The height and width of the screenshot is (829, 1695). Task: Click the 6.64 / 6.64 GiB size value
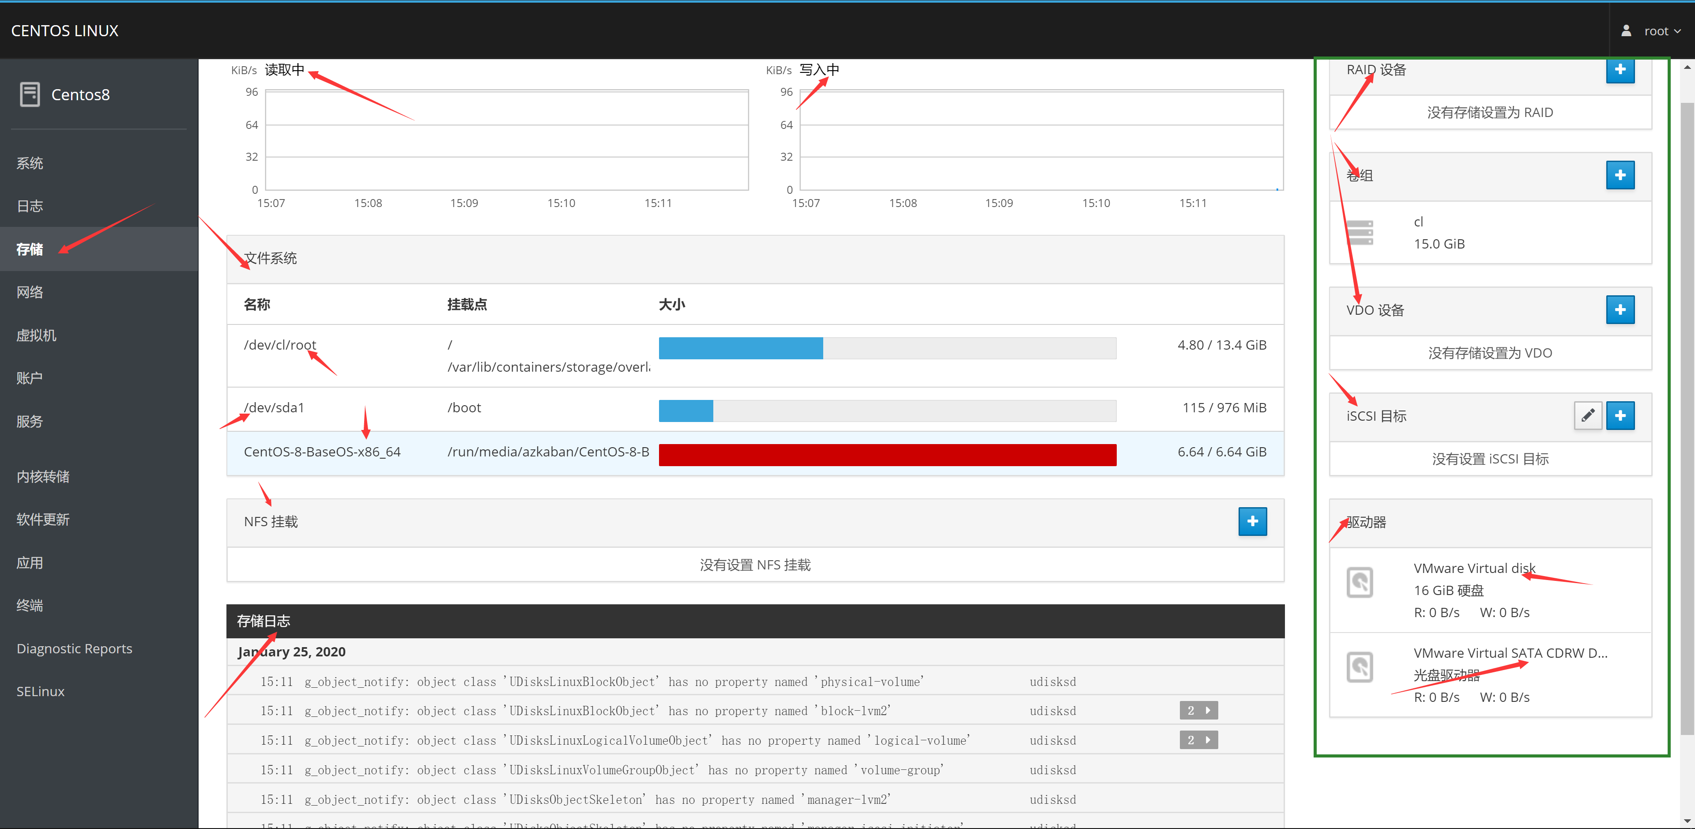pos(1221,452)
